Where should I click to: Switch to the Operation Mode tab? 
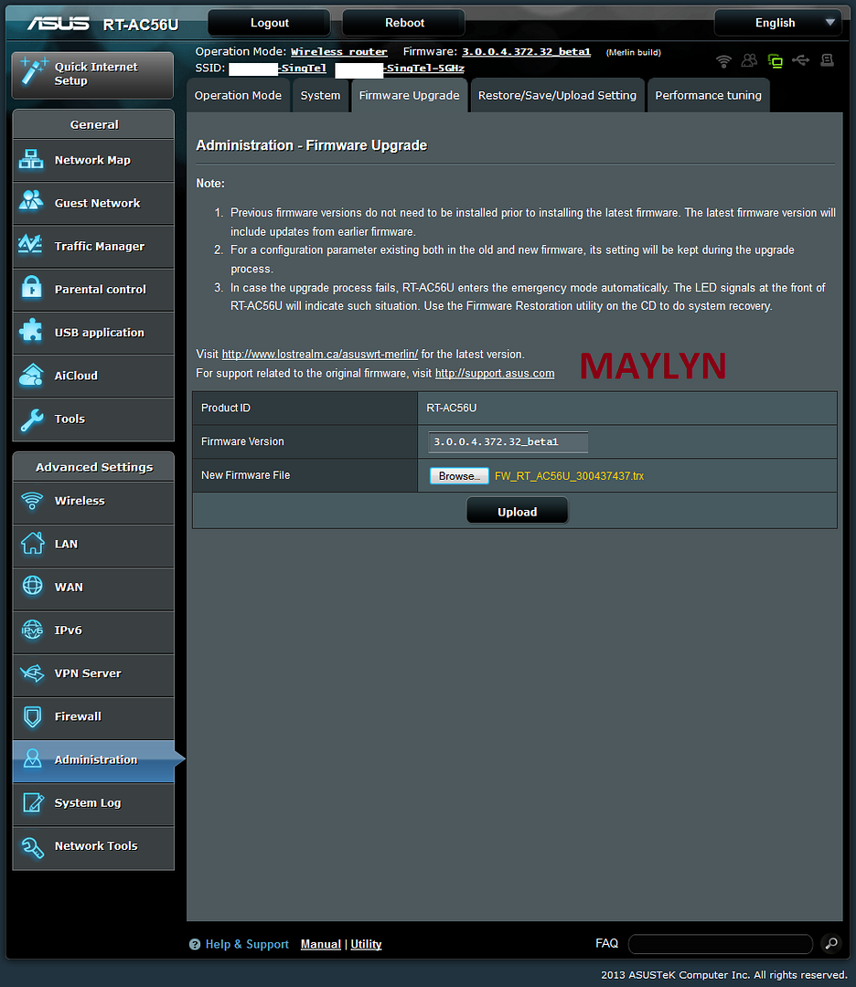[x=238, y=96]
